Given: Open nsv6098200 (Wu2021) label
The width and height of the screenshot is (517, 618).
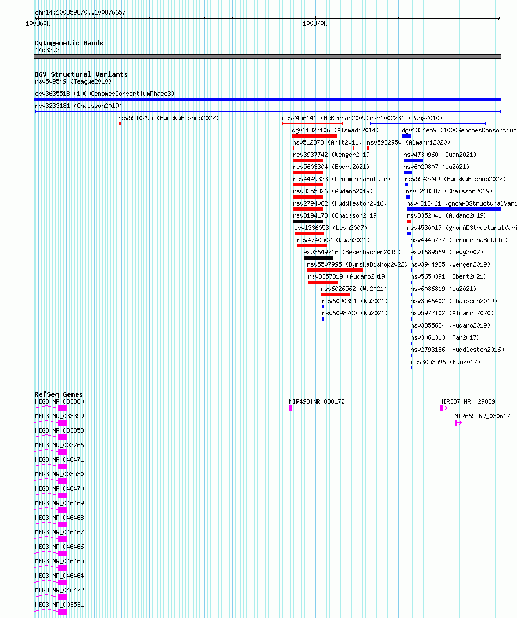Looking at the screenshot, I should coord(355,313).
